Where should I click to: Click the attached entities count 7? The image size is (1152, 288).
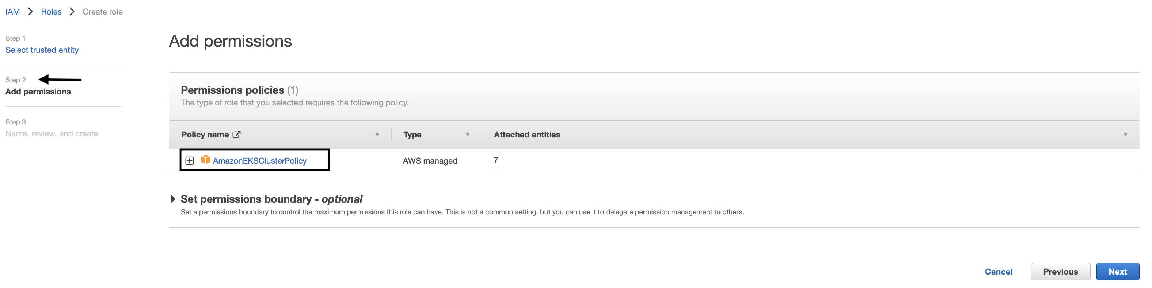(495, 161)
